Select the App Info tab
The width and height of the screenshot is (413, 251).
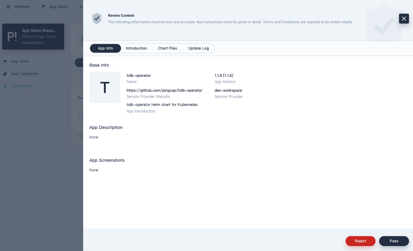tap(105, 48)
